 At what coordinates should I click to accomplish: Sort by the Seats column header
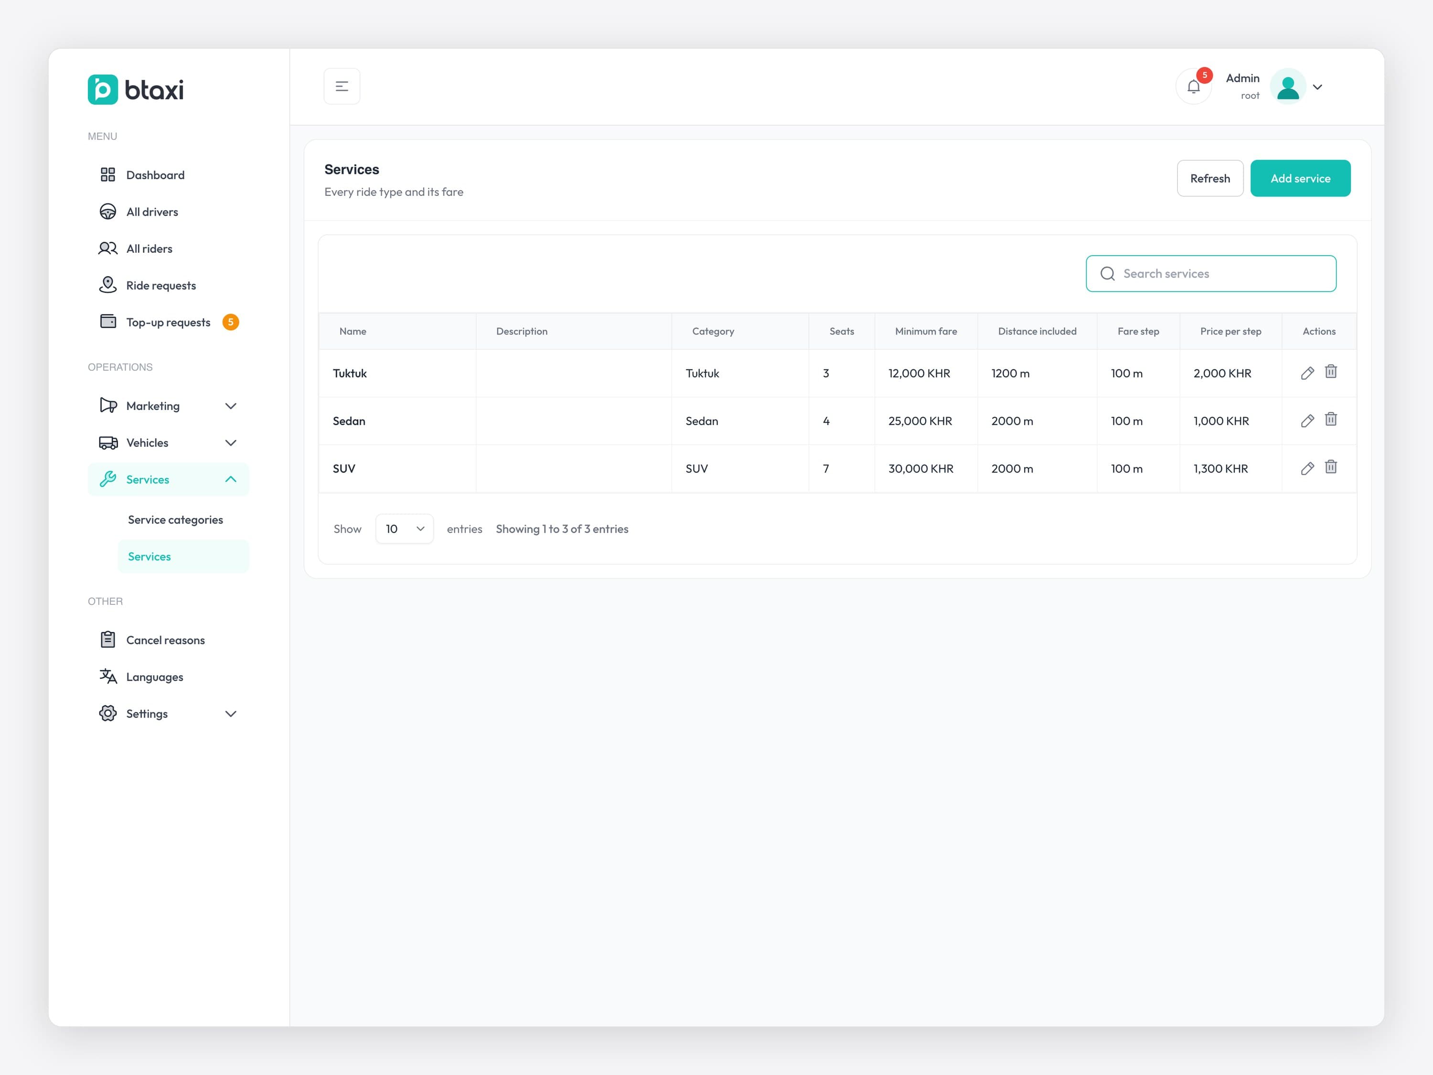842,331
